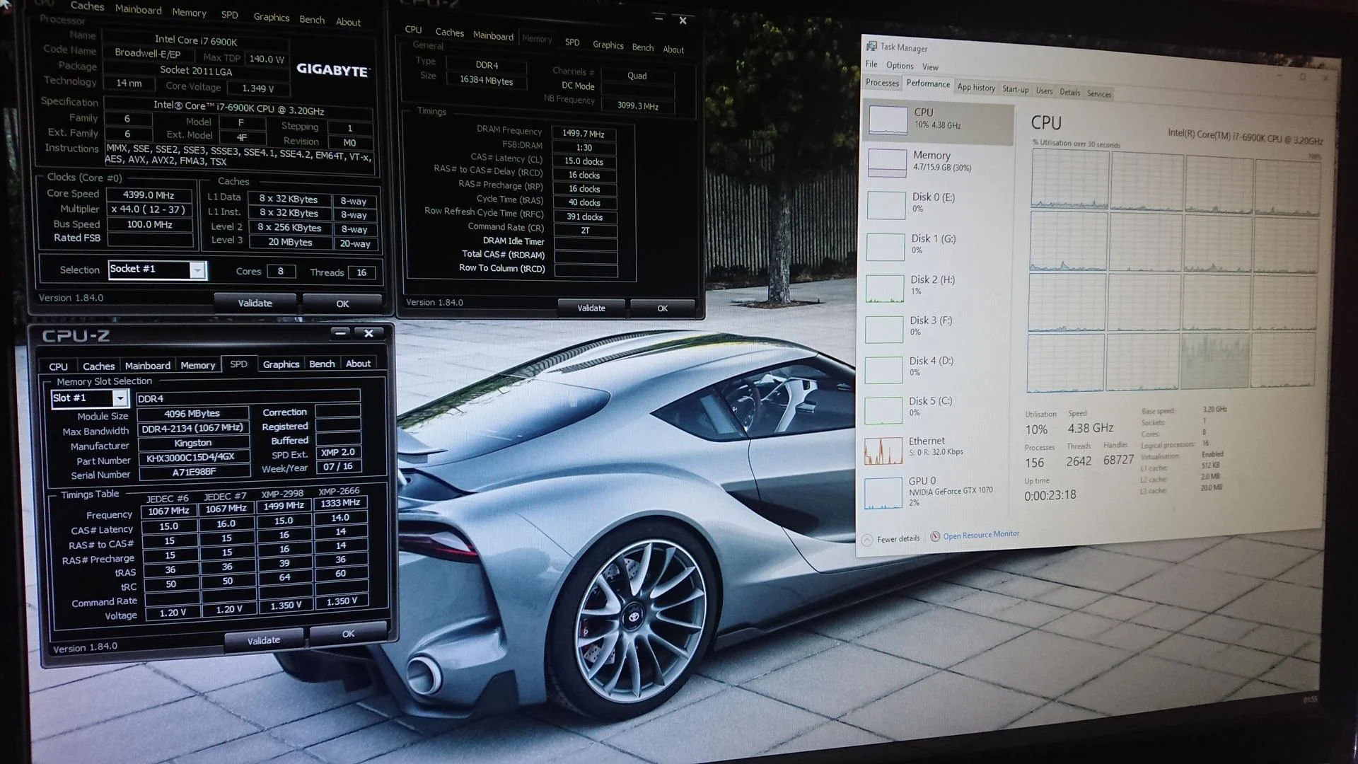Select the About tab in SPD window
Screen dimensions: 1358x764
click(x=358, y=364)
